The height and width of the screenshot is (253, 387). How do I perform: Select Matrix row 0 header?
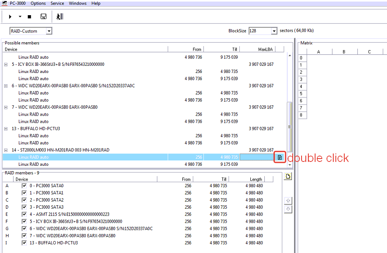pos(302,58)
